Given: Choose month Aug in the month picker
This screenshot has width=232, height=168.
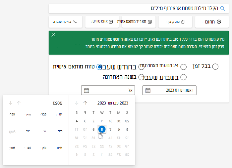Looking at the screenshot, I should click(12, 131).
